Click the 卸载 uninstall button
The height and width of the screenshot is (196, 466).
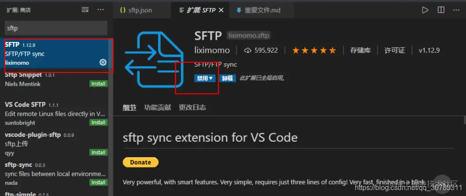(227, 78)
